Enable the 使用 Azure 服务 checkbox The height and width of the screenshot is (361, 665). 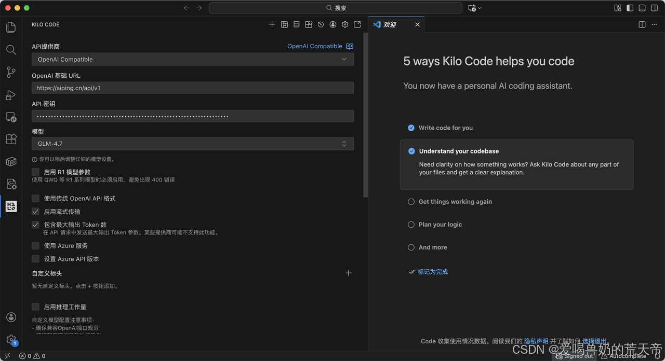(x=35, y=246)
